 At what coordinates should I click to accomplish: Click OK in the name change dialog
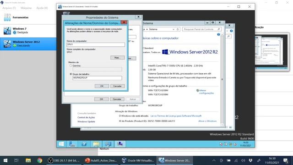click(x=102, y=86)
